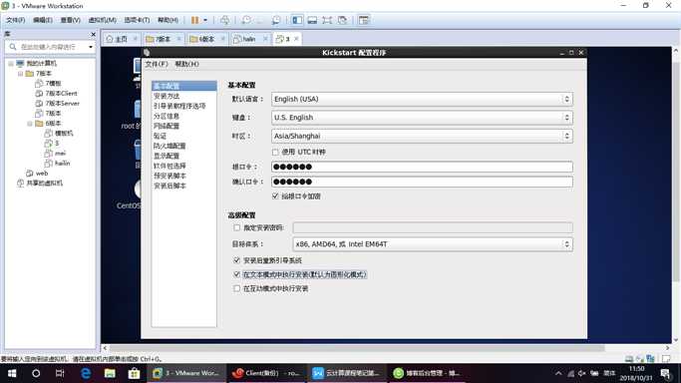This screenshot has height=383, width=681.
Task: Click the manage snapshots toolbar icon
Action: point(276,20)
